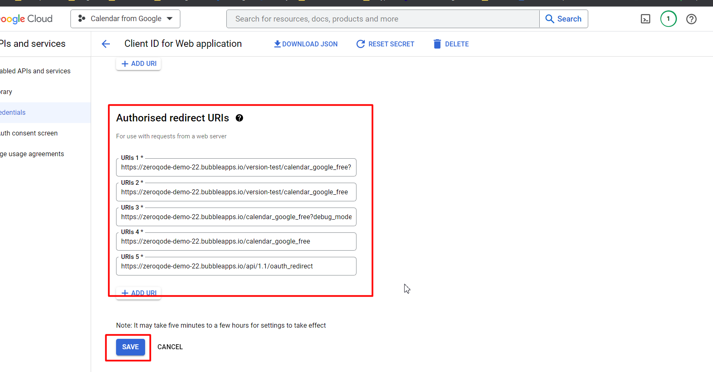
Task: Go back using the left arrow icon
Action: point(106,44)
